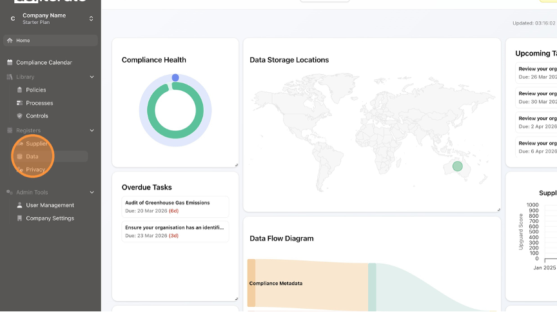Go to the Privacy register
This screenshot has width=557, height=312.
coord(35,170)
